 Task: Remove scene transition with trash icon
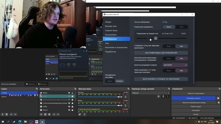coord(163,96)
